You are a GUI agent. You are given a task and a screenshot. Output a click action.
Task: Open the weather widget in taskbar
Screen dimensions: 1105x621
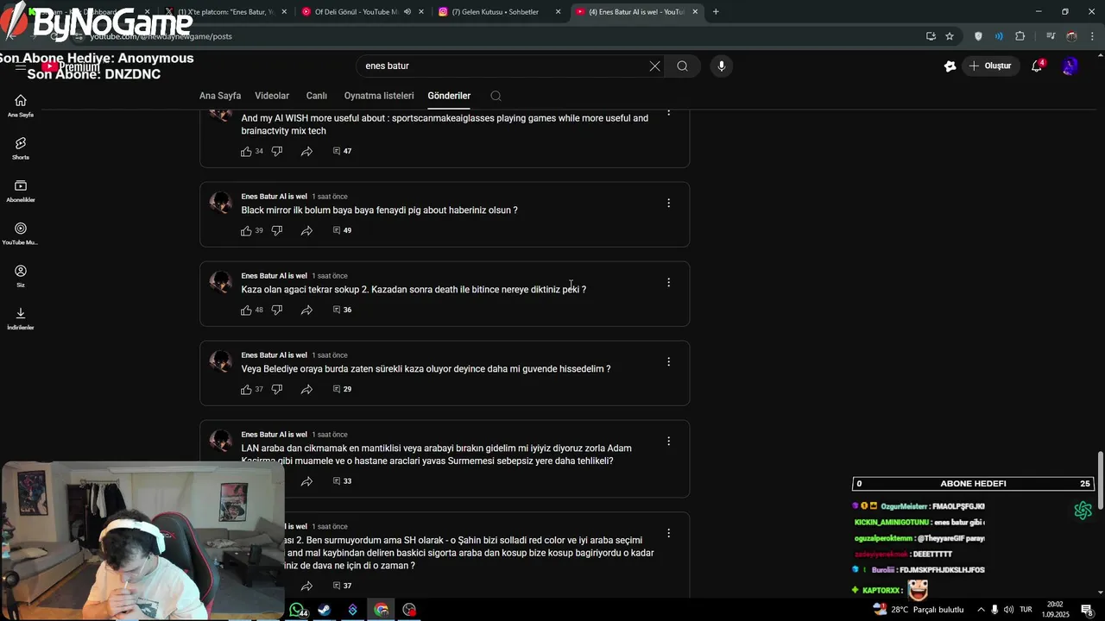pyautogui.click(x=919, y=610)
